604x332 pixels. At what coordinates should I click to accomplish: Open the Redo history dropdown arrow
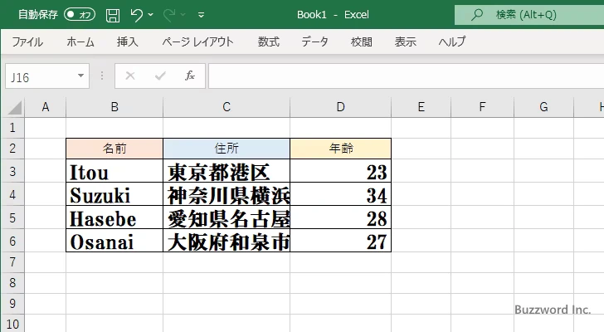[x=183, y=15]
